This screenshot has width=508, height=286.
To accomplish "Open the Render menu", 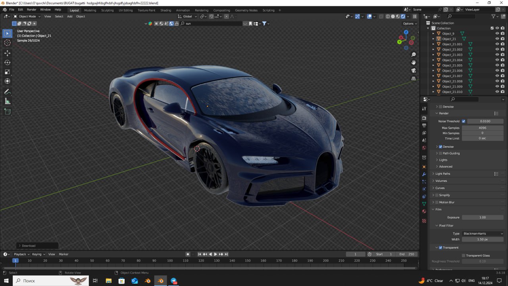I will pos(31,9).
